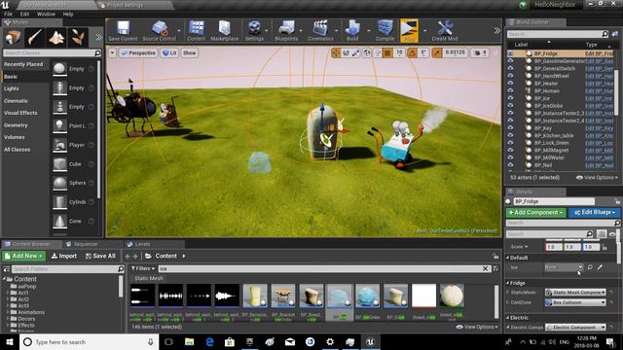623x350 pixels.
Task: Open the Help menu
Action: click(68, 14)
